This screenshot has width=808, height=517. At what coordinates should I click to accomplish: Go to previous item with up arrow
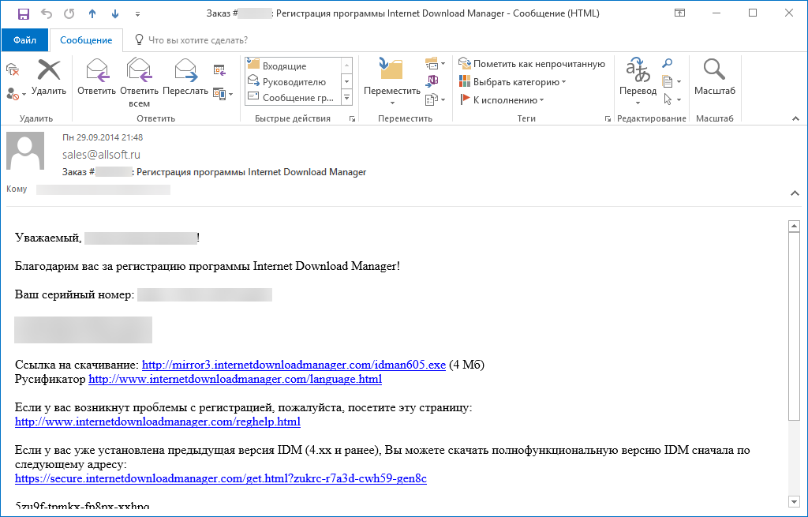[x=92, y=13]
